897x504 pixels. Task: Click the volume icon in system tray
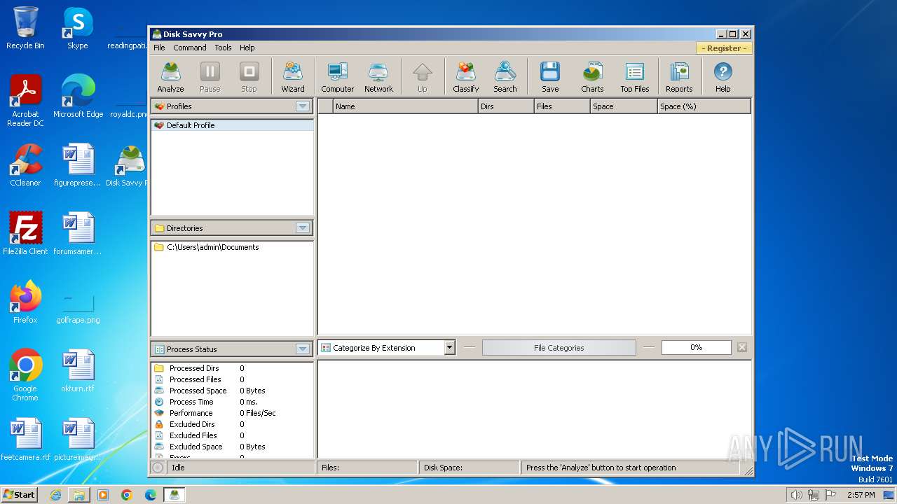tap(796, 495)
